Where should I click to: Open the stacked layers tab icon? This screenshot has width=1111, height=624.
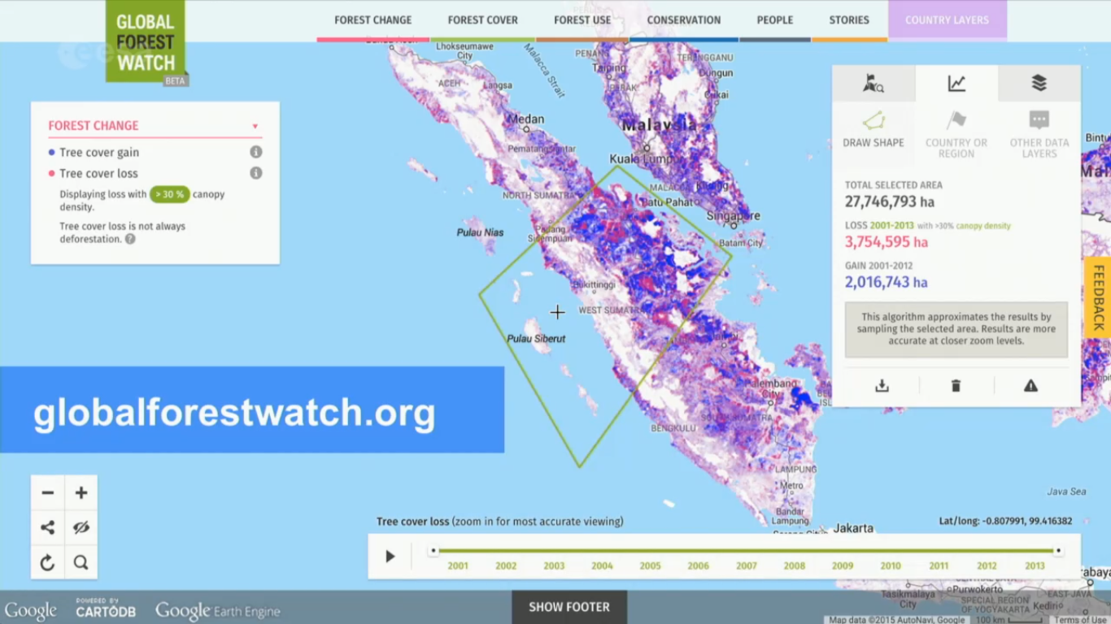1039,83
